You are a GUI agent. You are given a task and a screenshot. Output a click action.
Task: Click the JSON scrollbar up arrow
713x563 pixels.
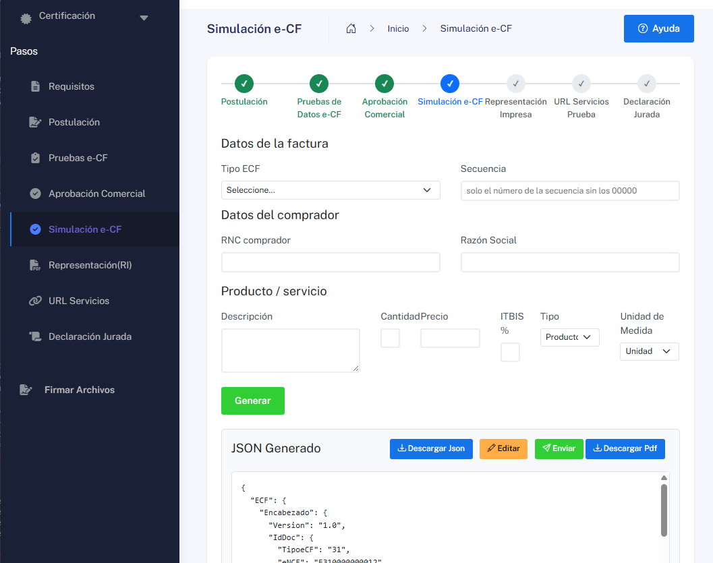[x=664, y=477]
